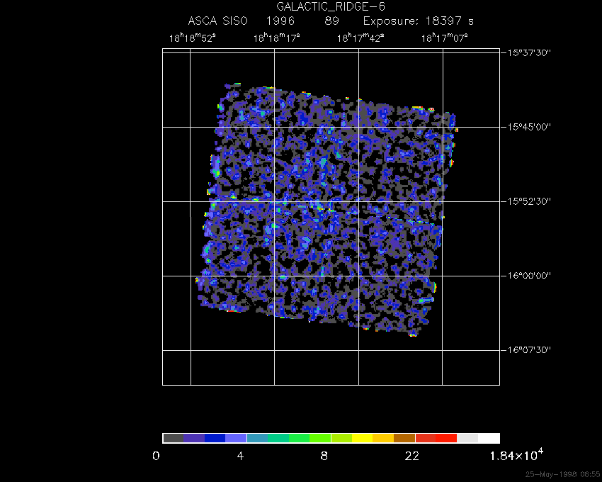Click the 25-May-1998 08:55 timestamp
Screen dimensions: 602x482
(x=562, y=474)
